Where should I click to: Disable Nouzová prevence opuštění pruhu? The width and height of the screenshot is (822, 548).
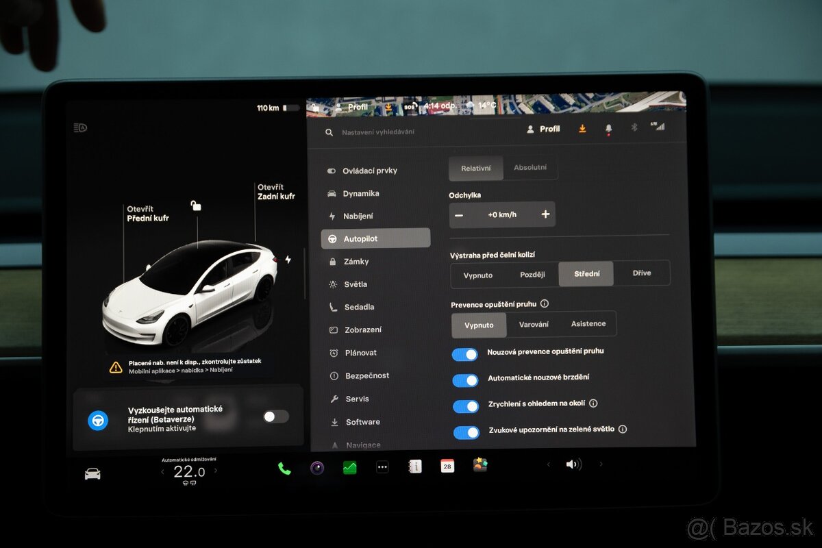click(466, 353)
